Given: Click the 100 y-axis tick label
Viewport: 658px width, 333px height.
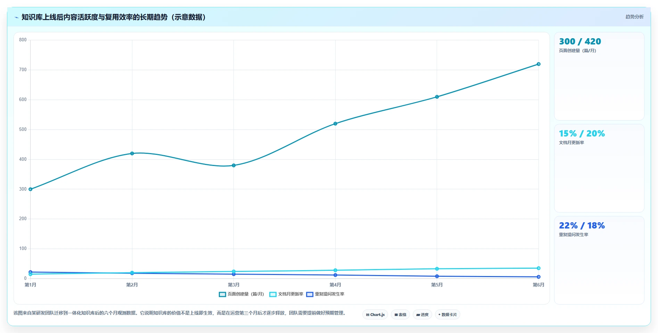Looking at the screenshot, I should pos(23,249).
